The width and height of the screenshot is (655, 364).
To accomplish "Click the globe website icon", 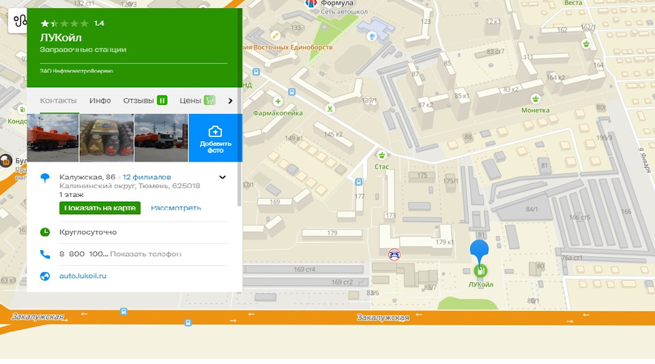I will tap(45, 276).
